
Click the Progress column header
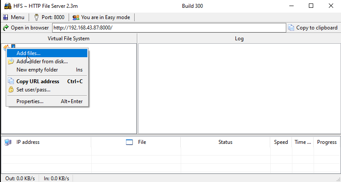(327, 142)
